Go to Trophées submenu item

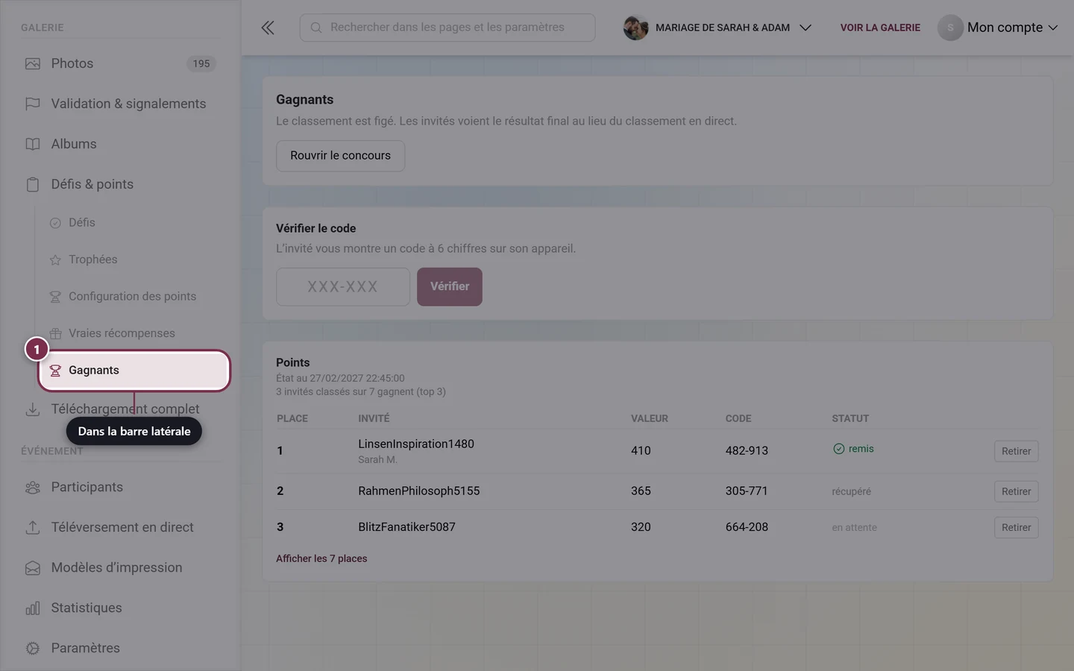pos(92,259)
